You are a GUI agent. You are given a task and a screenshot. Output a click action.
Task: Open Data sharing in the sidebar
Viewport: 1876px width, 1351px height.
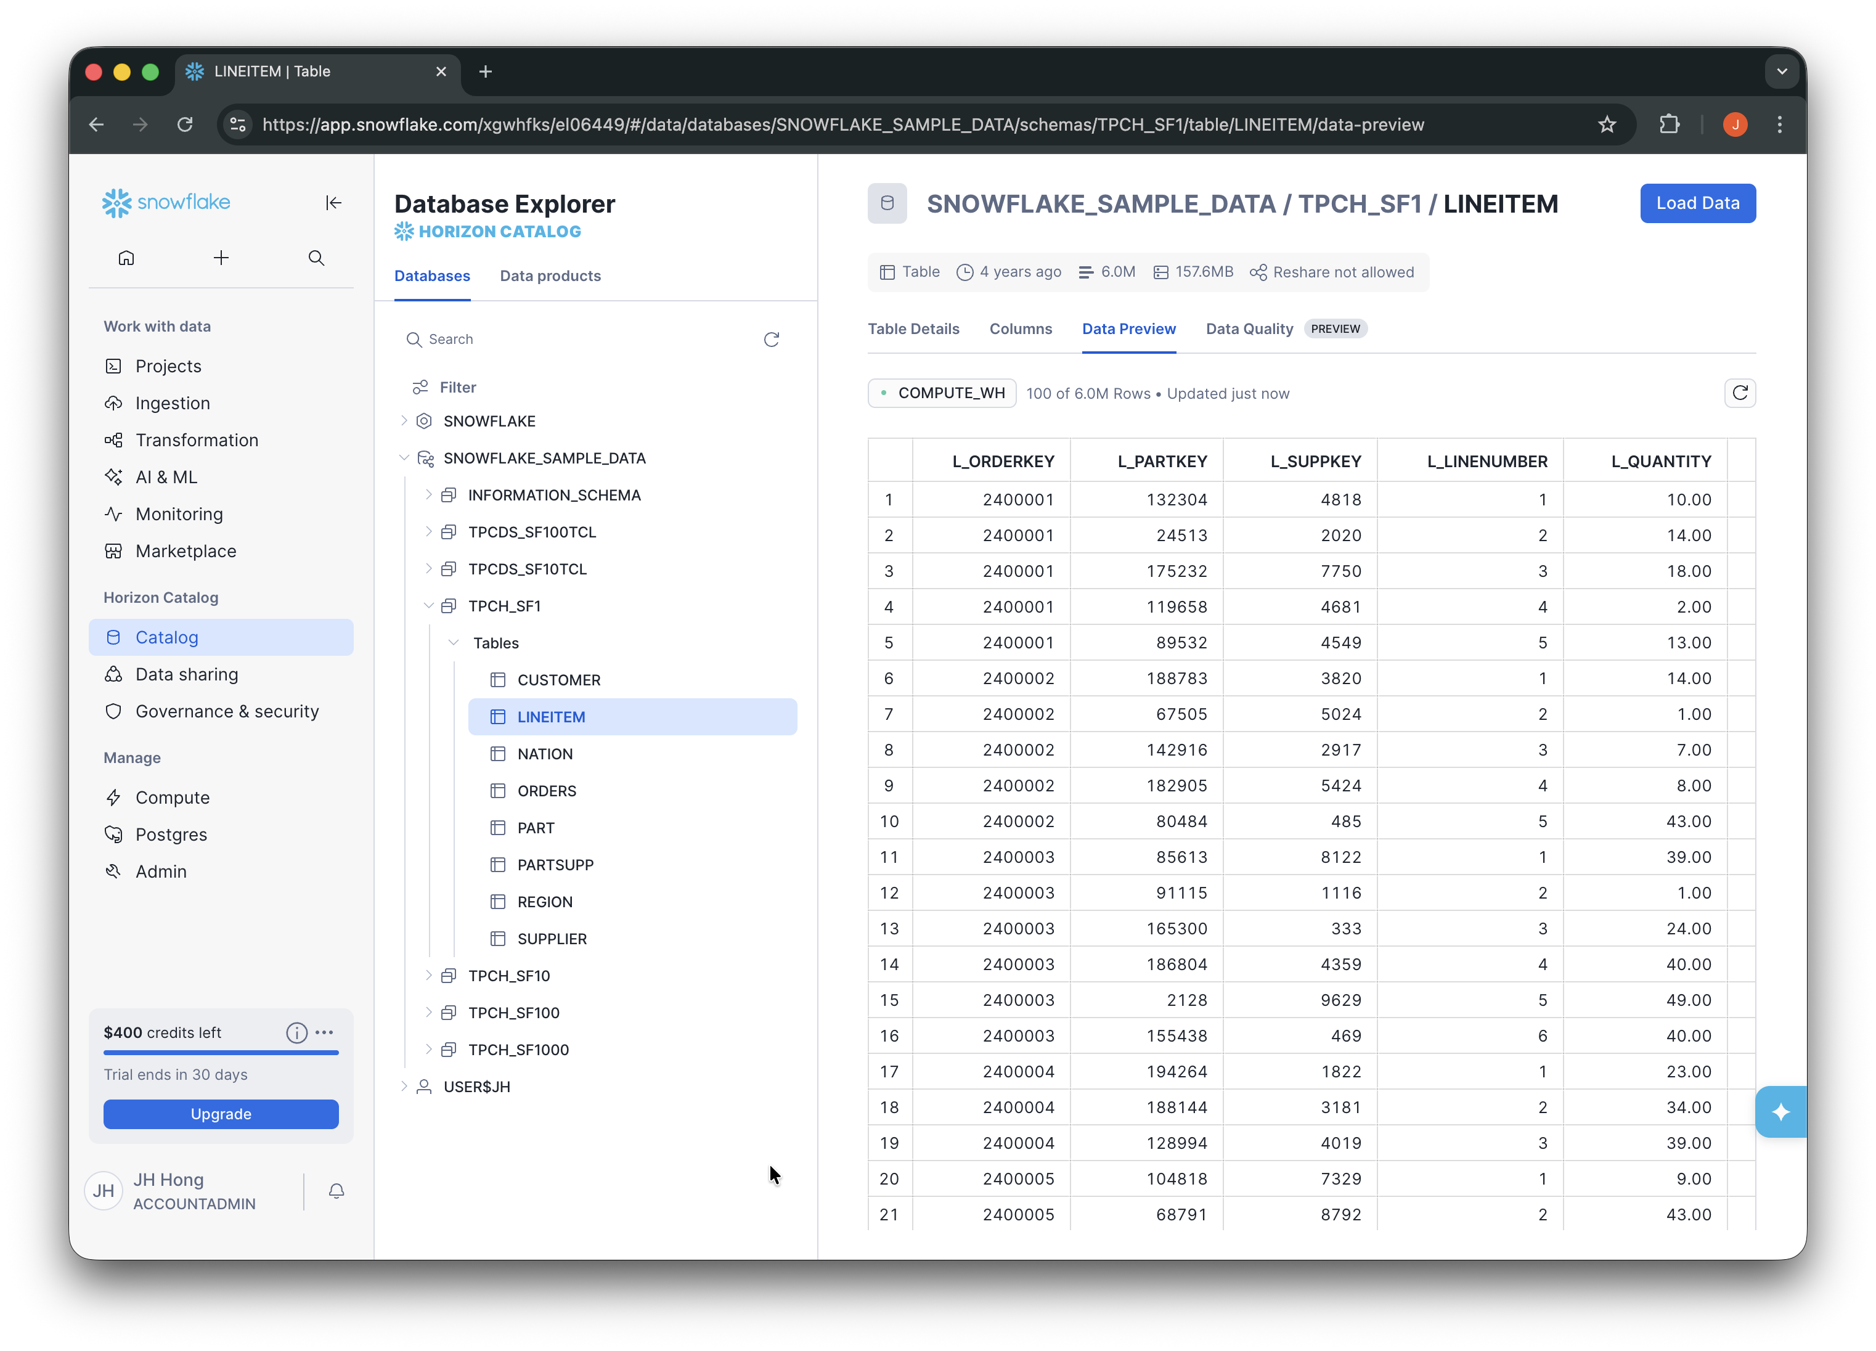tap(221, 675)
